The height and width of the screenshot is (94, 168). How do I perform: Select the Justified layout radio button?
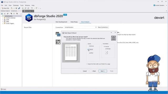[x=88, y=53]
